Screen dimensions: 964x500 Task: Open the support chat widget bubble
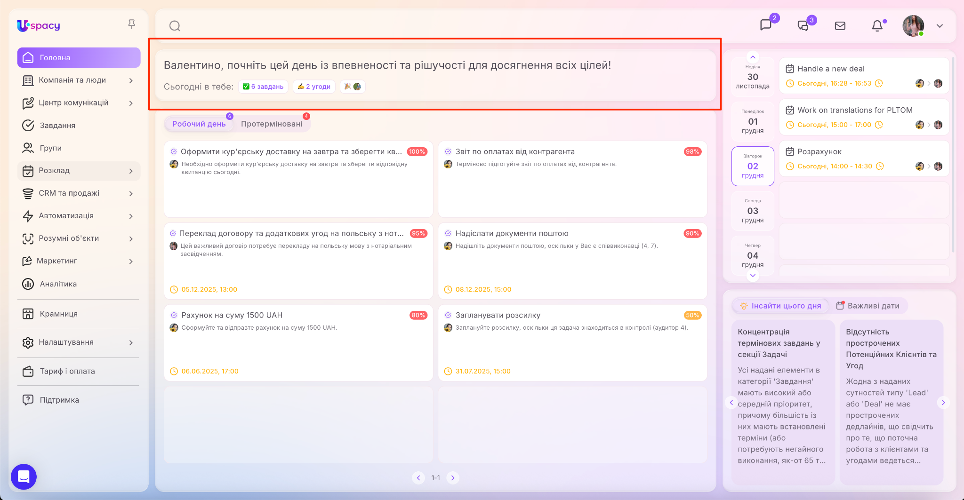pos(24,476)
